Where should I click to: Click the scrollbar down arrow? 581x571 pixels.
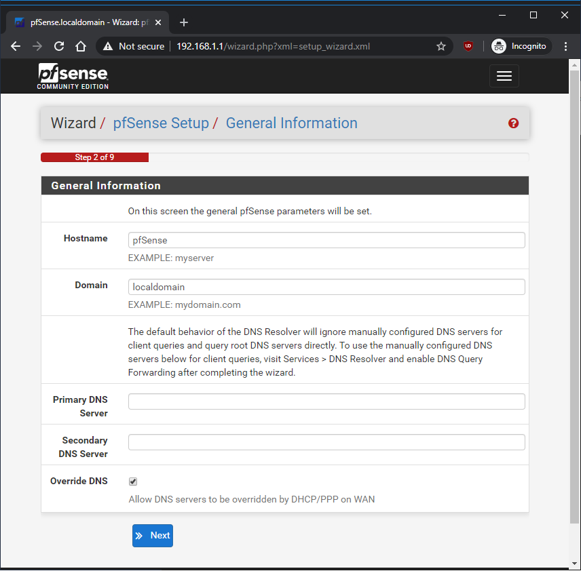574,564
